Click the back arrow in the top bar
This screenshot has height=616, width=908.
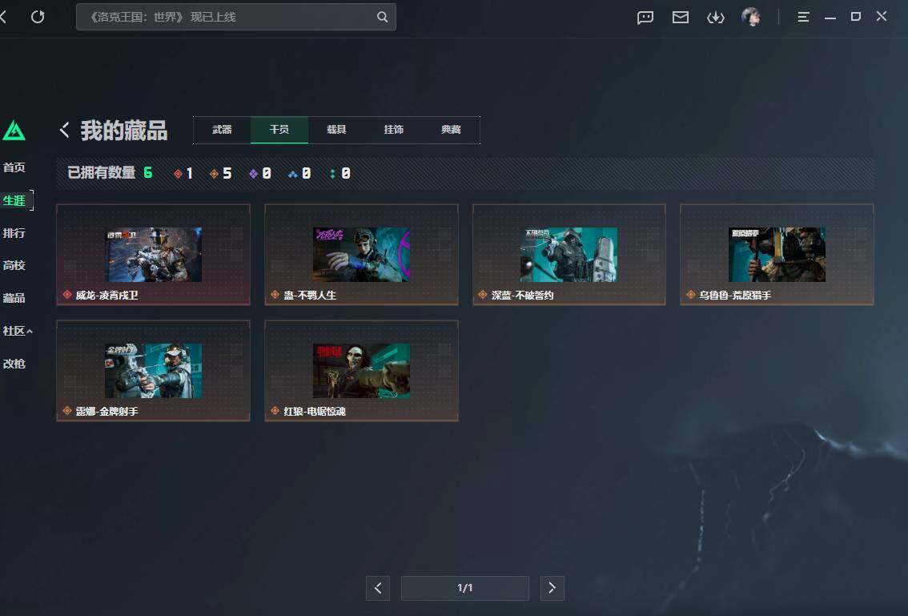click(3, 17)
